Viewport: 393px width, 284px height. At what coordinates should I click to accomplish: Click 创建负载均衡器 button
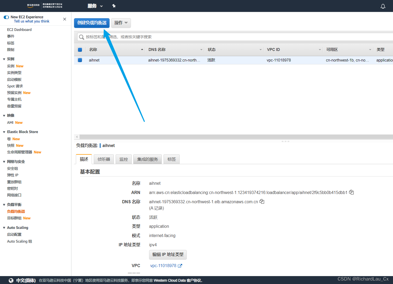[x=92, y=23]
